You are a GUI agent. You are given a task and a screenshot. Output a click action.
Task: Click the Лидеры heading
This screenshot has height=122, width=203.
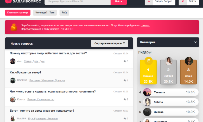coord(145,52)
